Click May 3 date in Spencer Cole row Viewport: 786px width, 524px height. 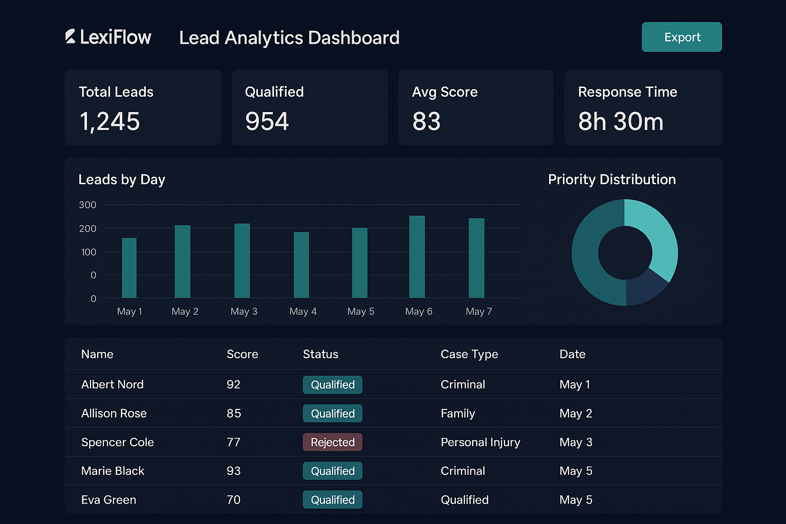pos(576,442)
